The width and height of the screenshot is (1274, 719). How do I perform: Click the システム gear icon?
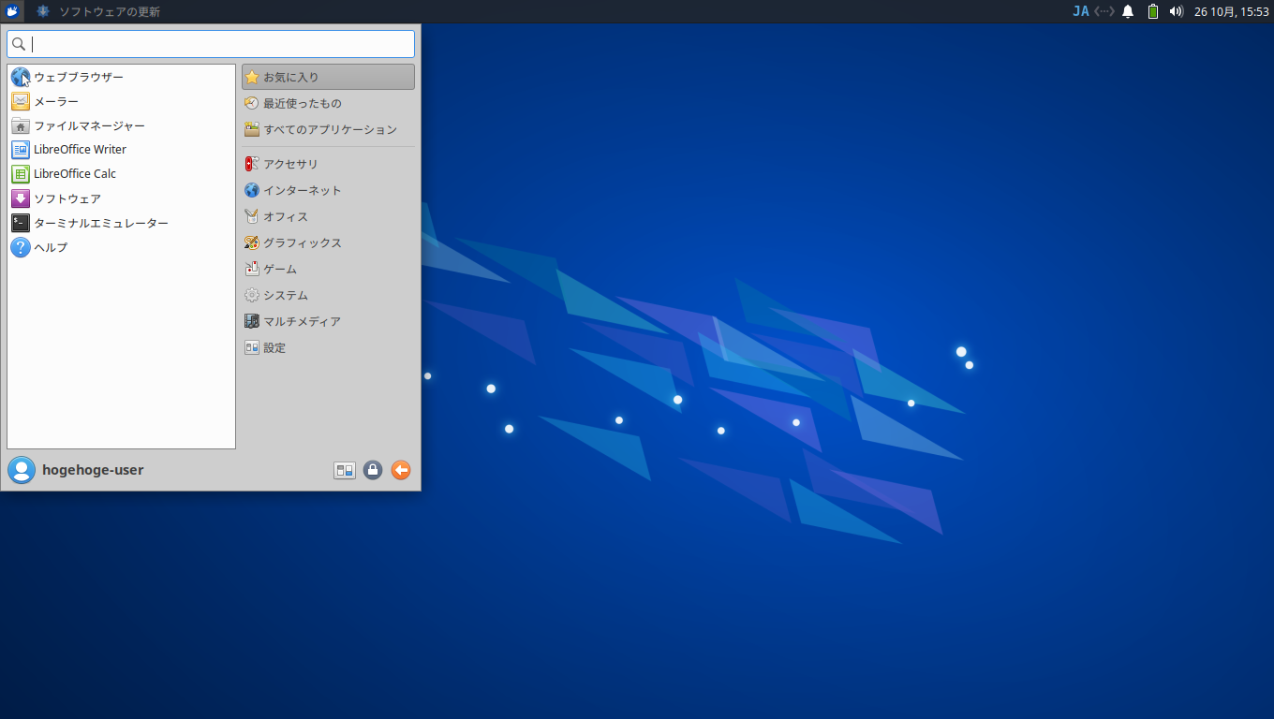tap(252, 295)
